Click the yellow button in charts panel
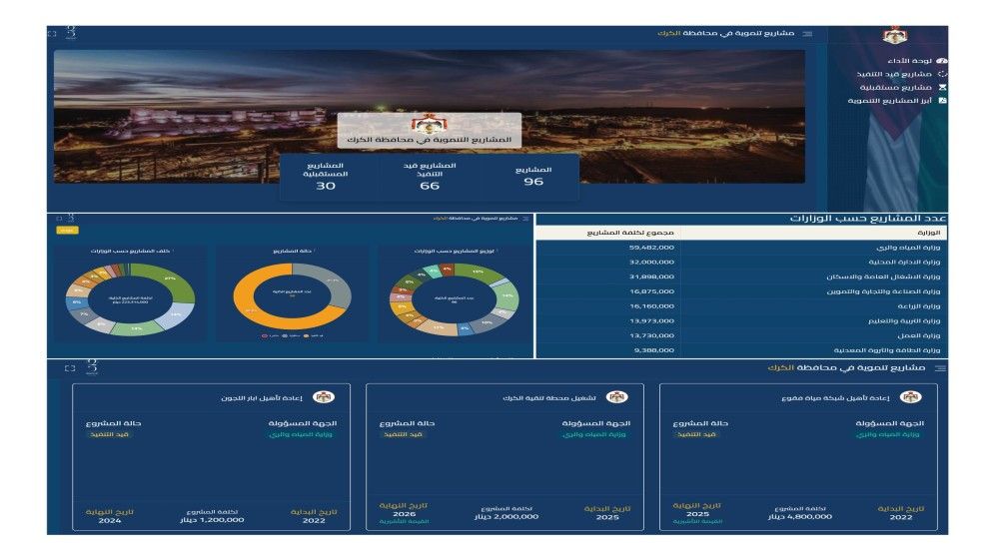 click(67, 231)
